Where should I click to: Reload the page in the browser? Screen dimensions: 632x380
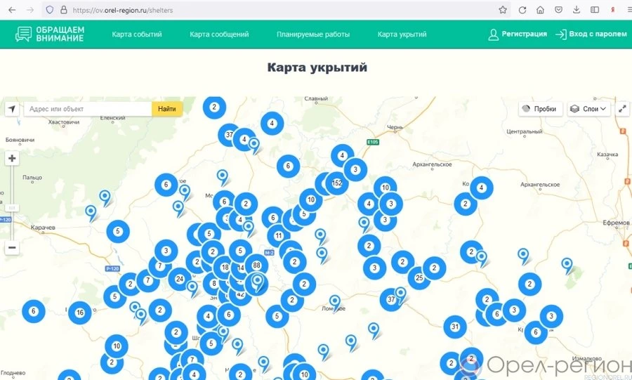(522, 10)
